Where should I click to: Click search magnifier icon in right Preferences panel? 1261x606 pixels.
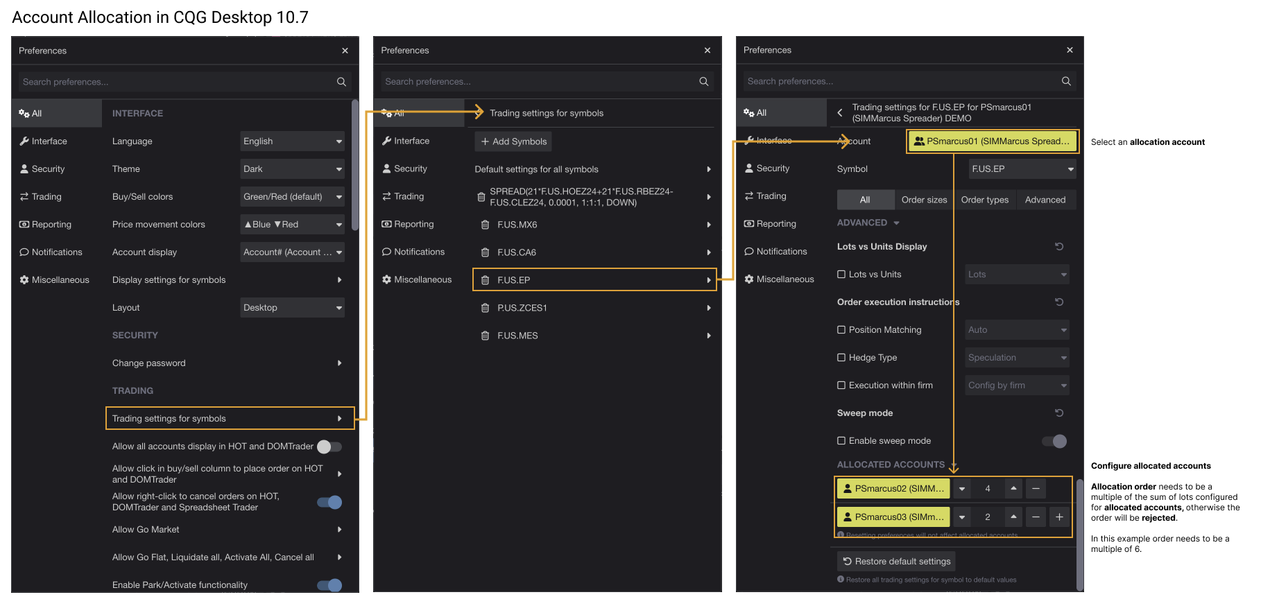tap(1066, 81)
